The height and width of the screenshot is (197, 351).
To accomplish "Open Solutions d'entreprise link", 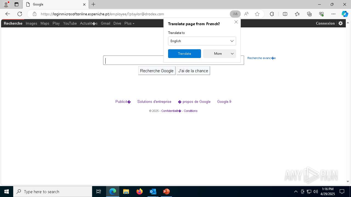I will pyautogui.click(x=154, y=102).
